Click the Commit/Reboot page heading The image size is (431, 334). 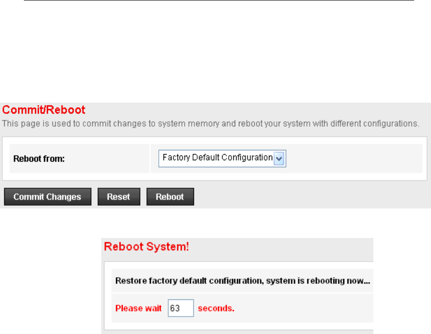44,111
